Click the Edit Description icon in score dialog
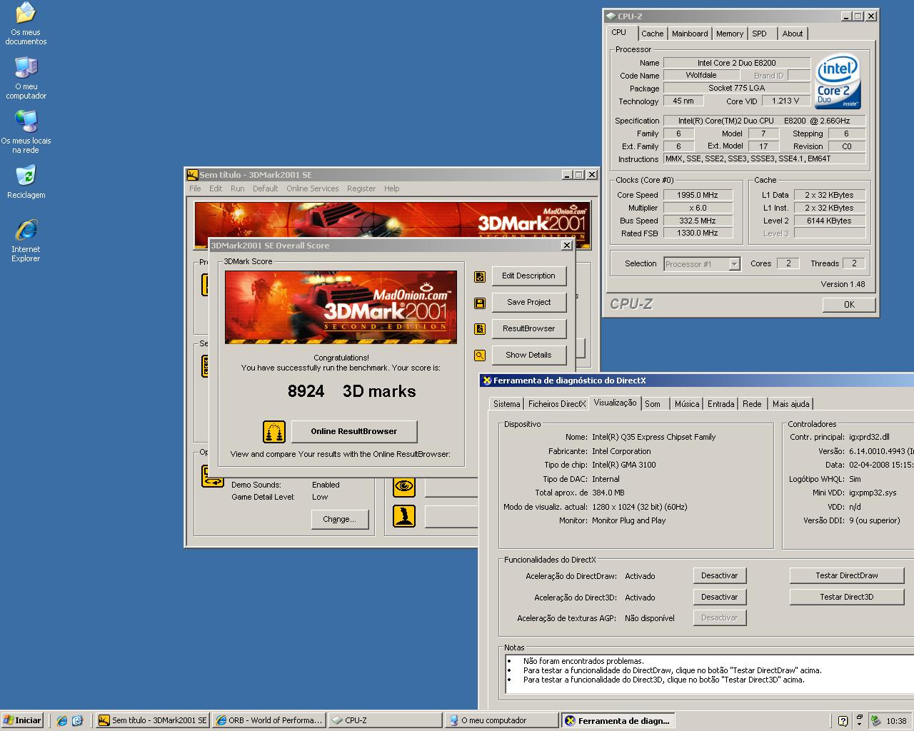Viewport: 914px width, 731px height. [x=480, y=276]
